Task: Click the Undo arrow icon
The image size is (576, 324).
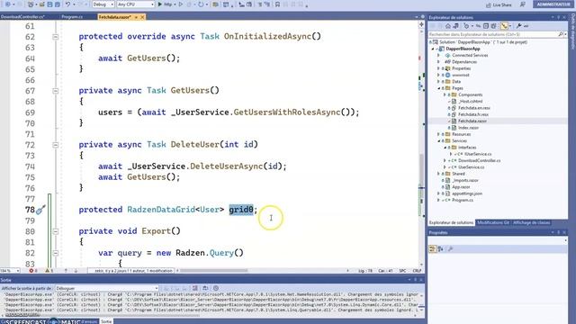Action: tap(68, 4)
